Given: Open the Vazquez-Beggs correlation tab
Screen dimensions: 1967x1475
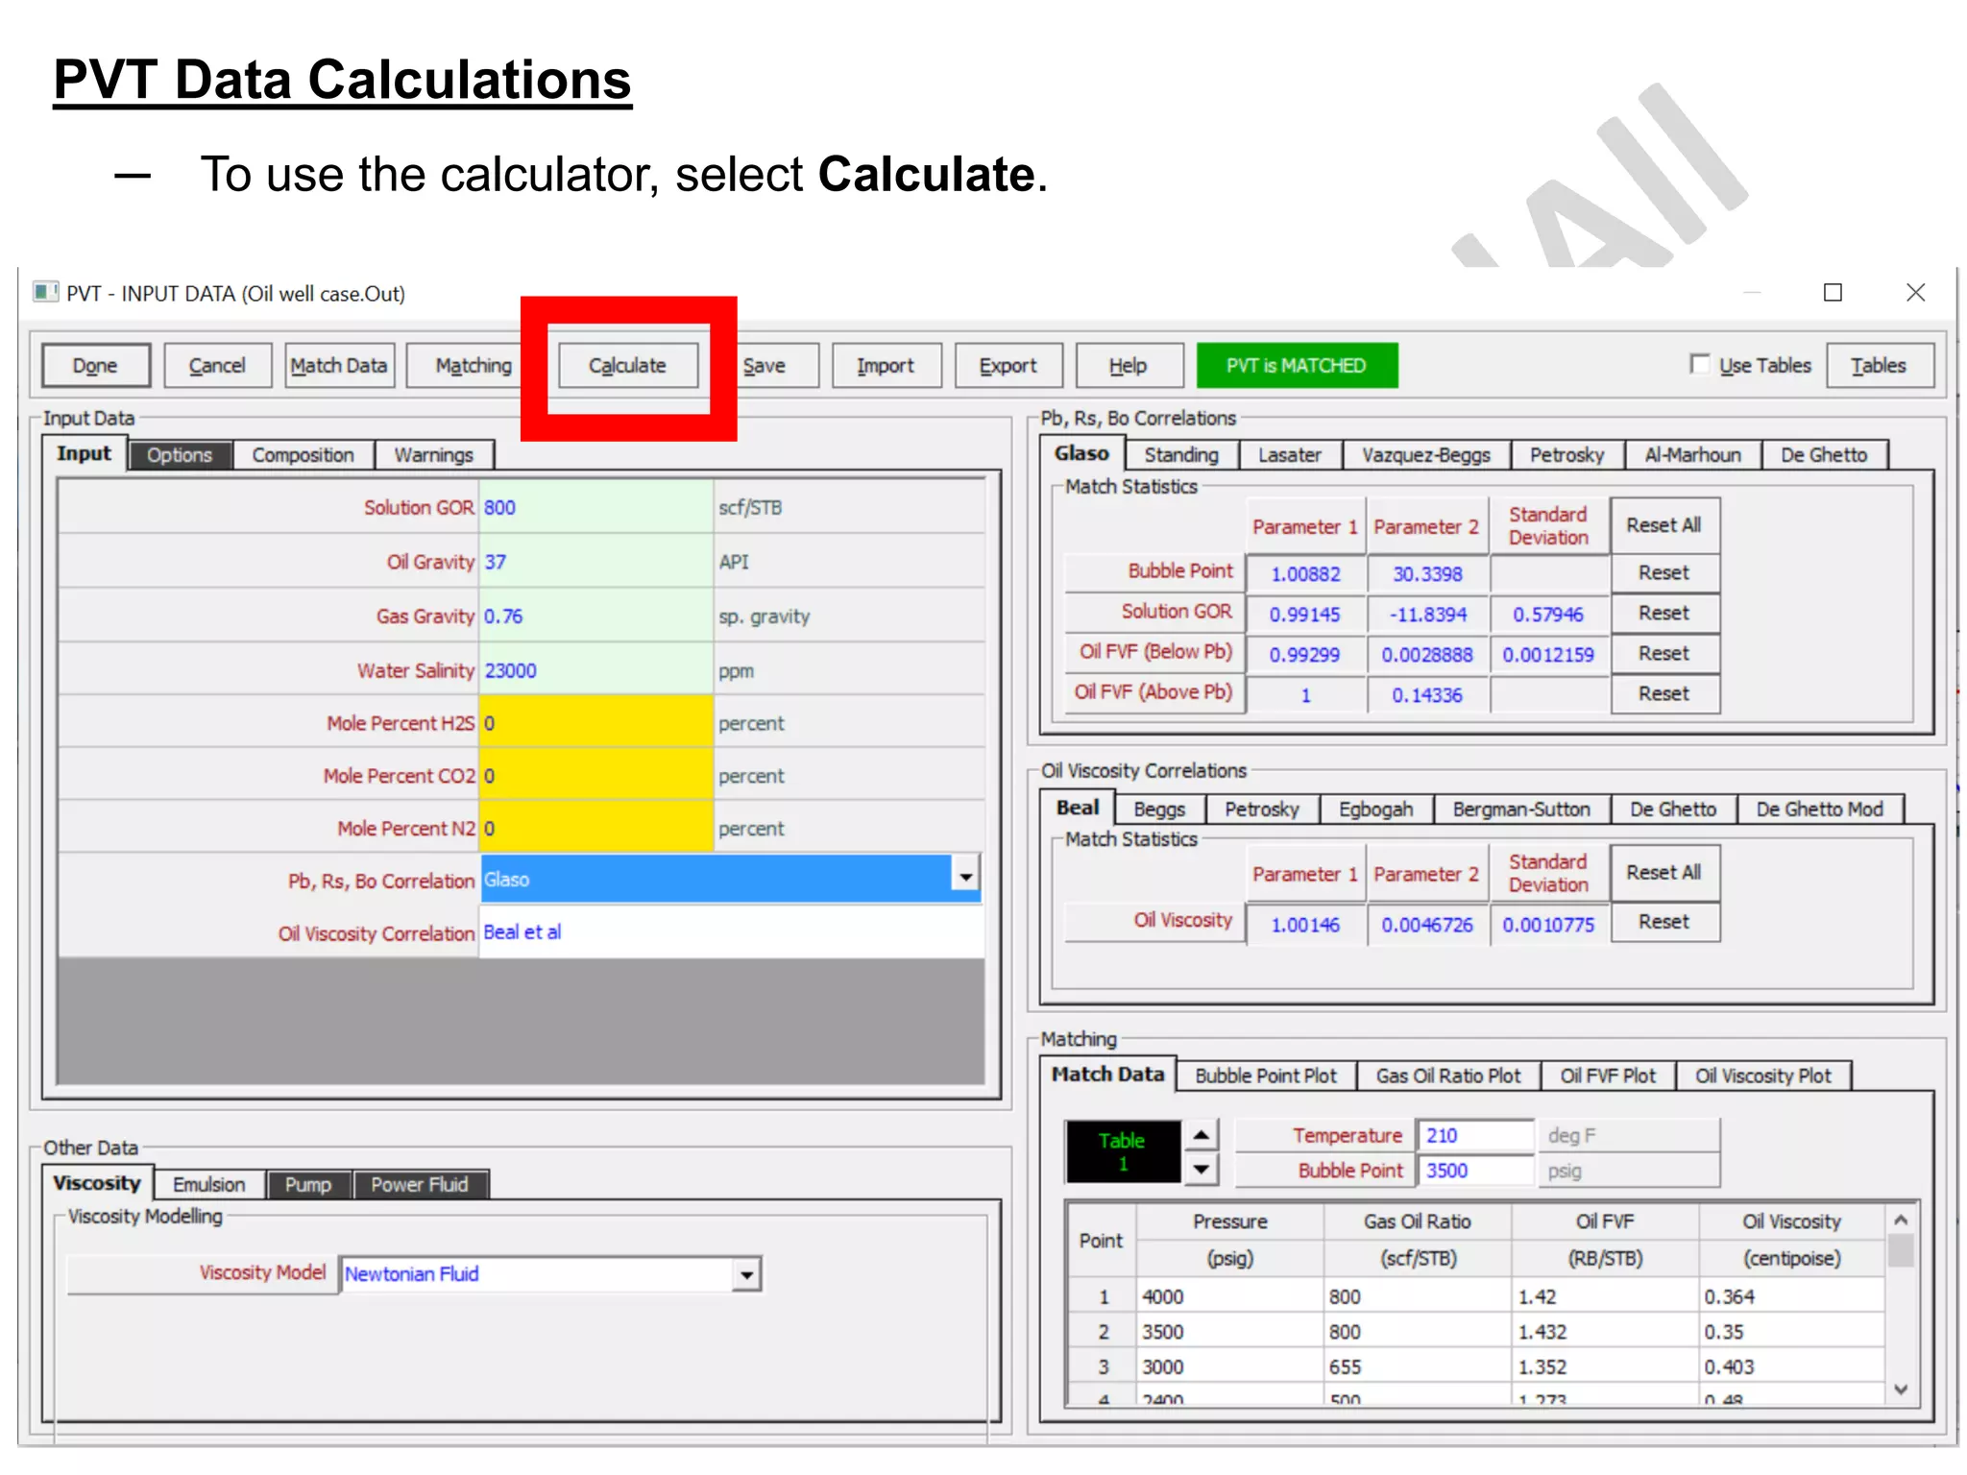Looking at the screenshot, I should pos(1425,455).
